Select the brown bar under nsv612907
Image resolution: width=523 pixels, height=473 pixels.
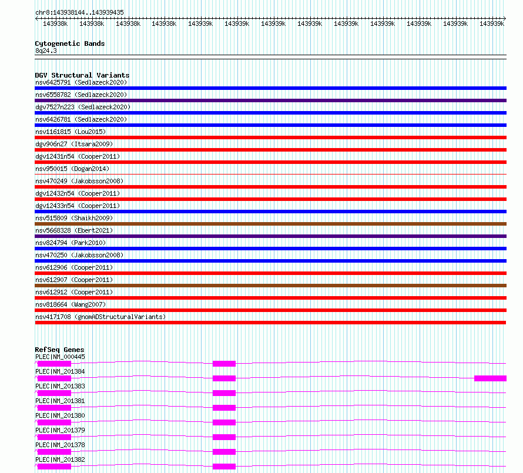pyautogui.click(x=270, y=286)
